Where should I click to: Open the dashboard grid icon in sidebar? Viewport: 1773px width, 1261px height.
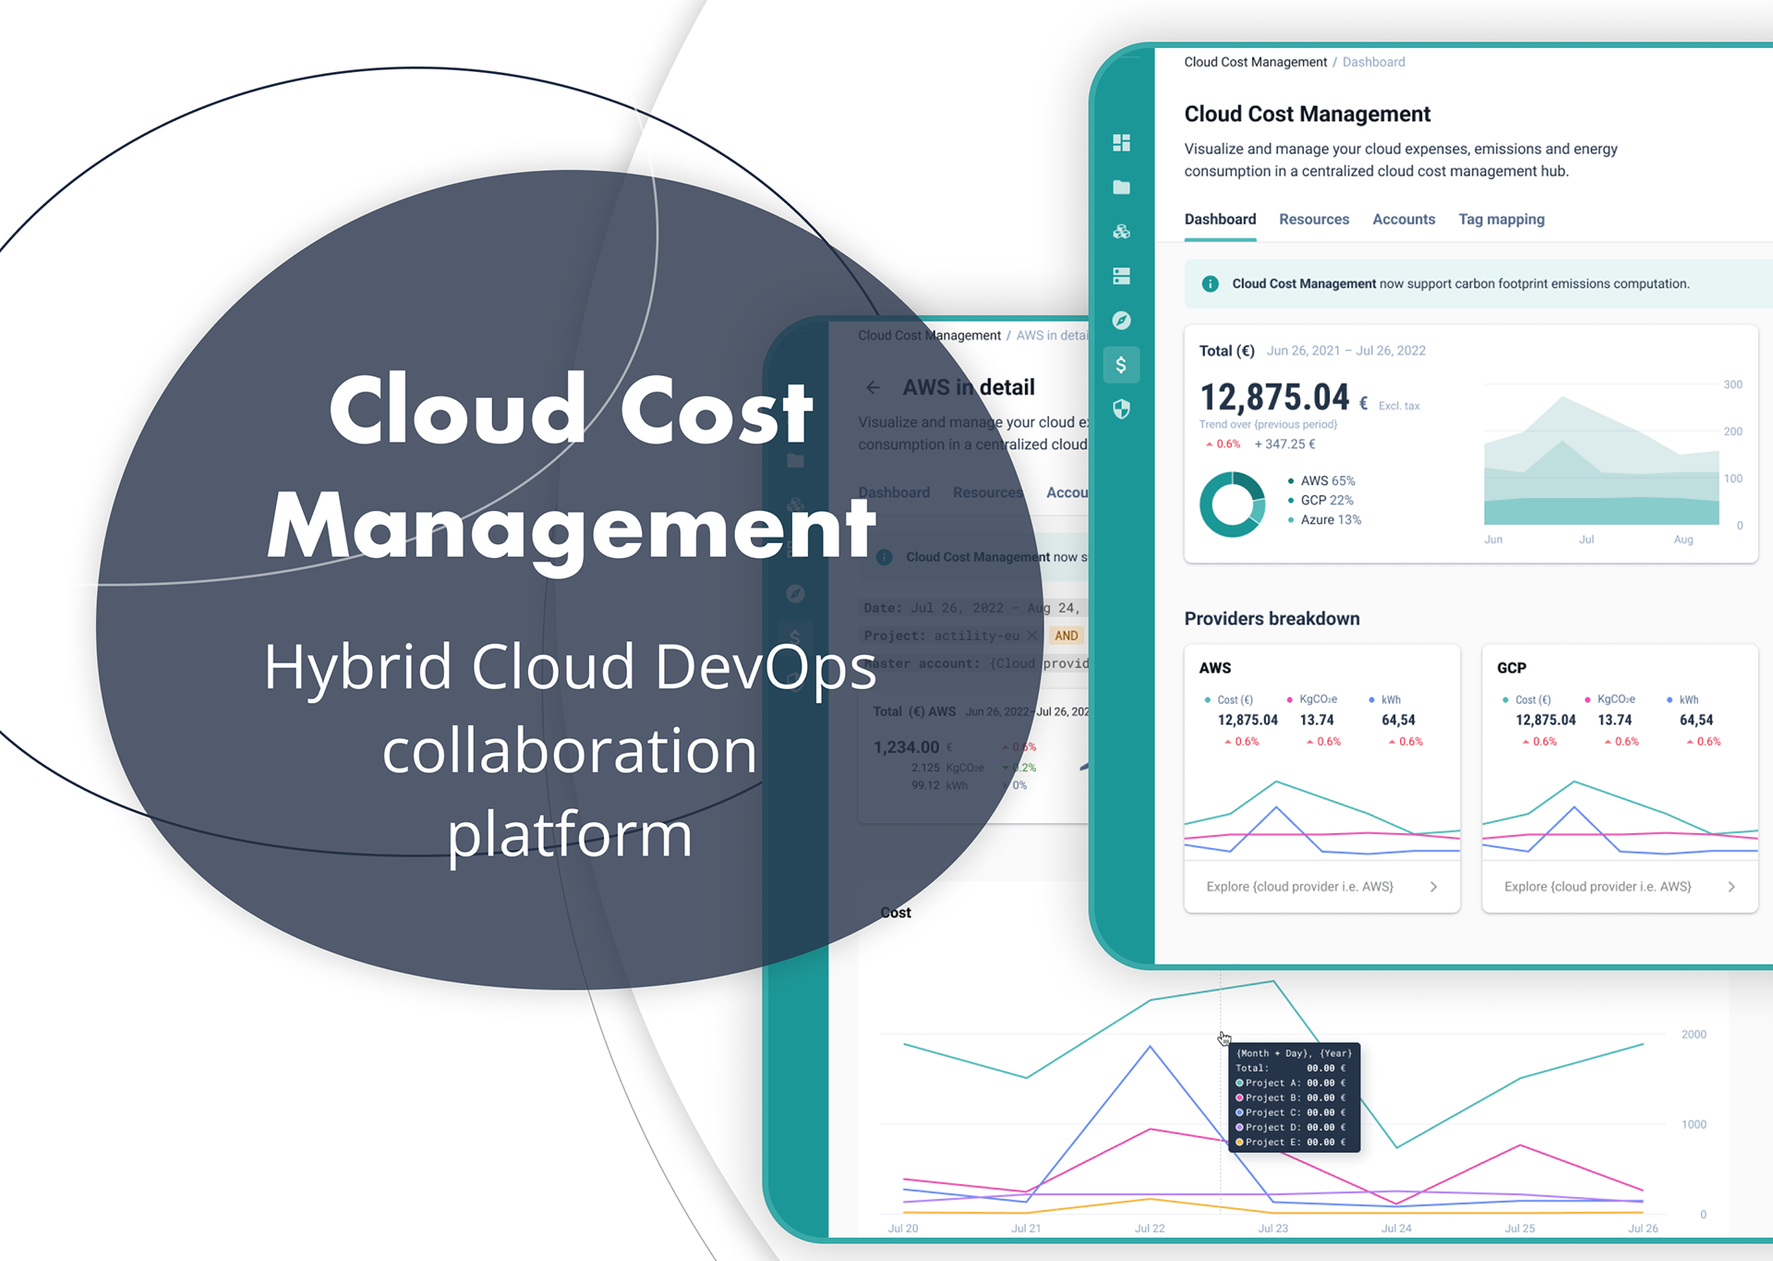[x=1121, y=143]
